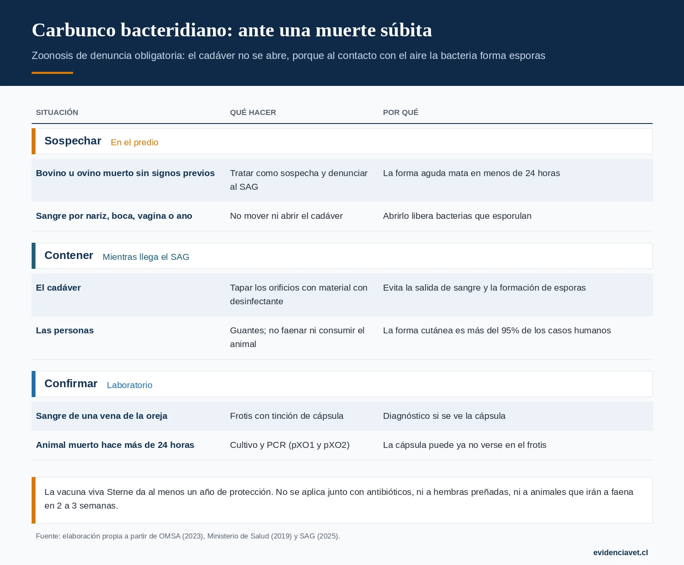Click the "Laboratorio" section label
Viewport: 684px width, 565px height.
pyautogui.click(x=130, y=385)
